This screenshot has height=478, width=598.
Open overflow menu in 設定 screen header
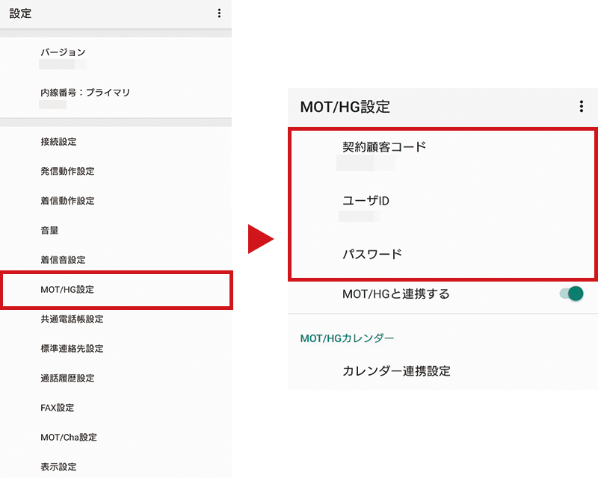(x=219, y=13)
